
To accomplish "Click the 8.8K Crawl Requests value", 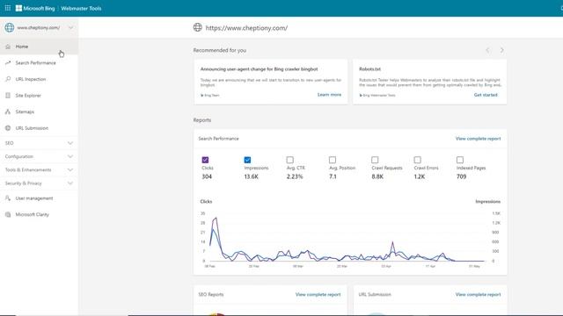I will pyautogui.click(x=377, y=176).
